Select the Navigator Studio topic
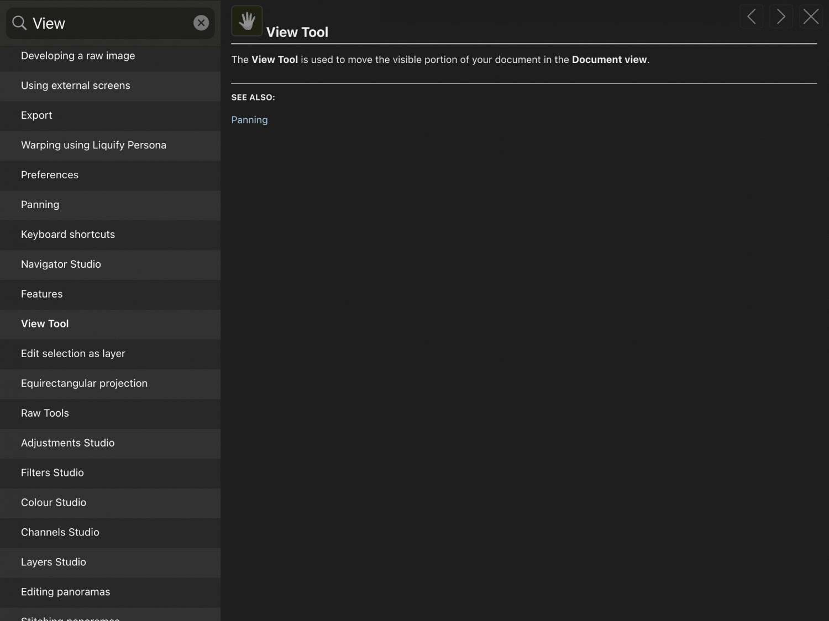The image size is (829, 621). [61, 264]
